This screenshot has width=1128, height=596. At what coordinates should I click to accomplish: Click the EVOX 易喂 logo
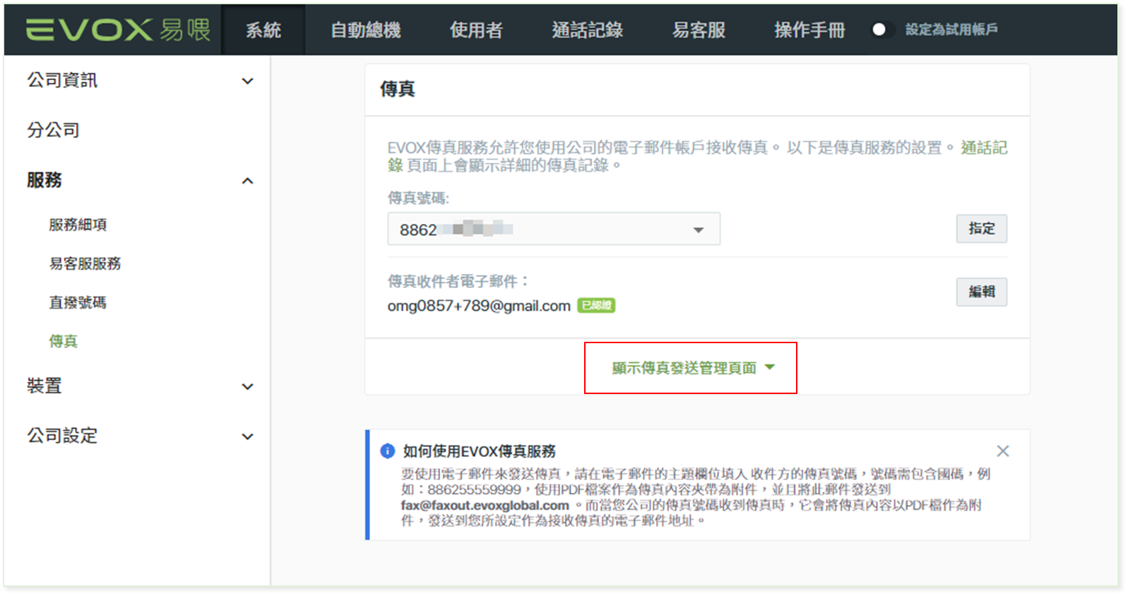[118, 30]
